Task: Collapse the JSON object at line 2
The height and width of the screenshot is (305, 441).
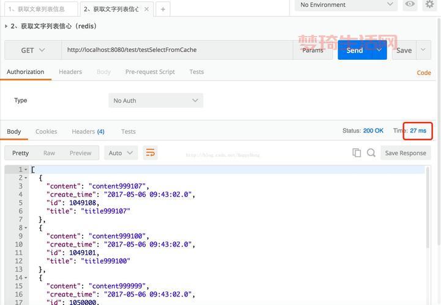Action: coord(26,178)
